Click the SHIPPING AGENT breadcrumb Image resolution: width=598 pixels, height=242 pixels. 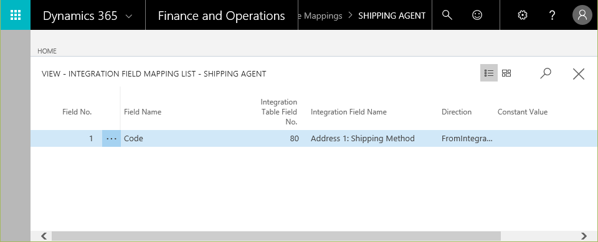pyautogui.click(x=392, y=16)
